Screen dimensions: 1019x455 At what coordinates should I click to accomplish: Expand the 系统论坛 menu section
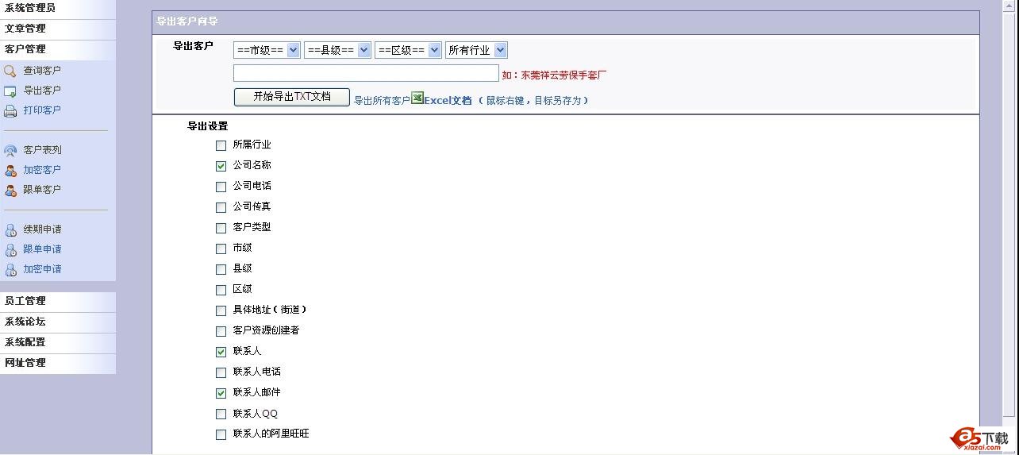(58, 322)
